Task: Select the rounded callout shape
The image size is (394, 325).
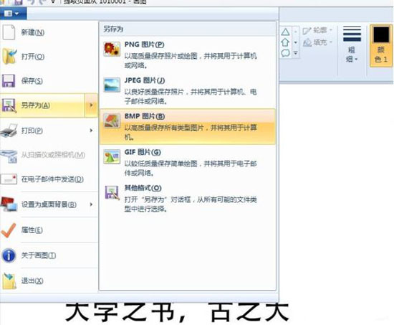Action: click(285, 53)
